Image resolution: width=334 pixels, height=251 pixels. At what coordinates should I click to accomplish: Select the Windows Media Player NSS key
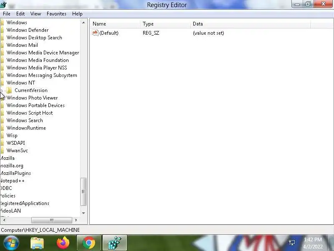[x=37, y=68]
